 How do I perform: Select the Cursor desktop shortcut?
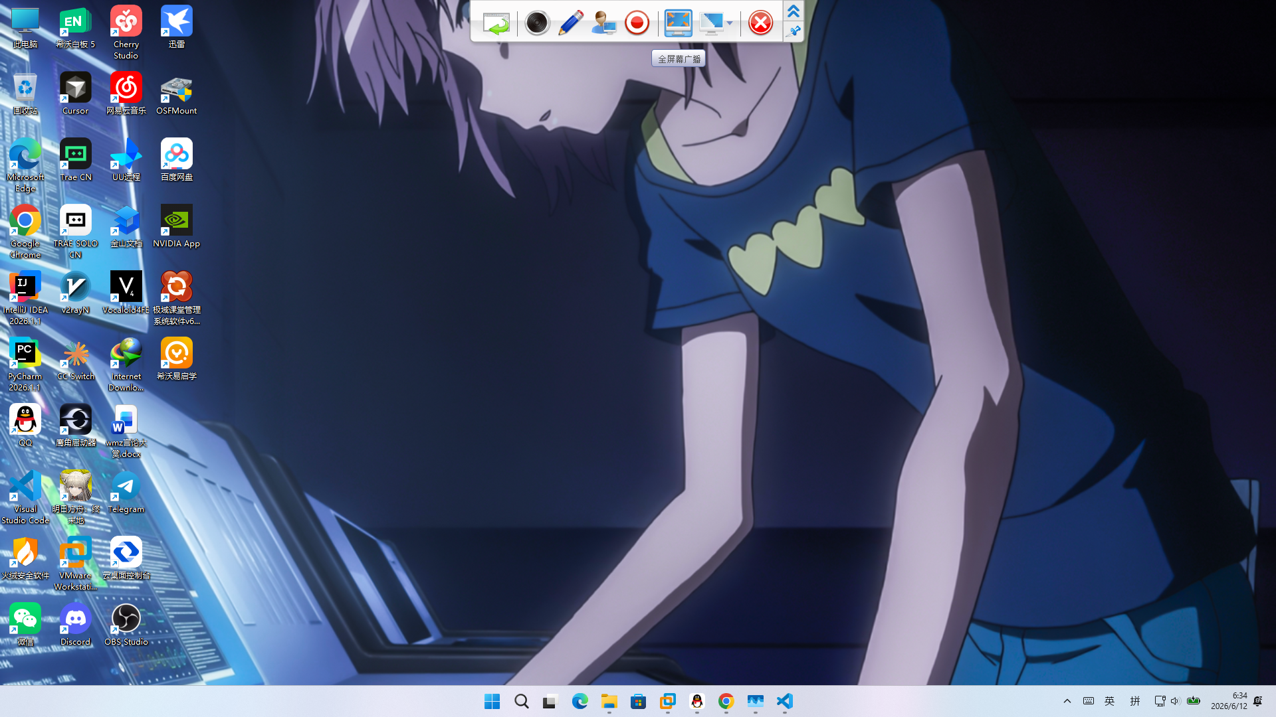(x=76, y=94)
